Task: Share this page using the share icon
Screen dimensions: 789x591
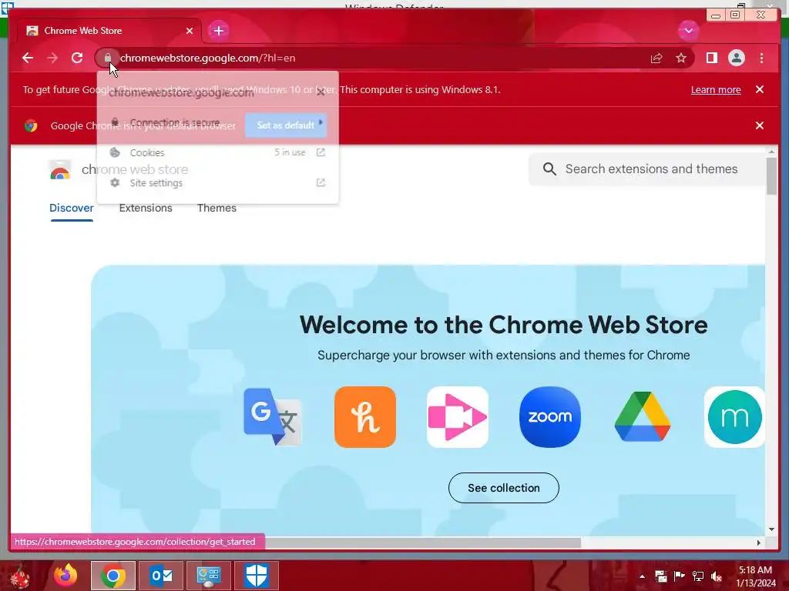Action: 656,58
